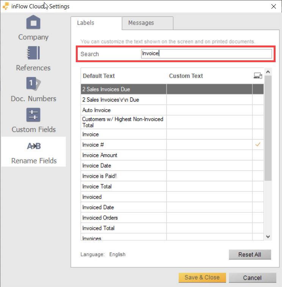Click the inFlow Cloud logo icon
The height and width of the screenshot is (287, 282).
click(x=6, y=6)
